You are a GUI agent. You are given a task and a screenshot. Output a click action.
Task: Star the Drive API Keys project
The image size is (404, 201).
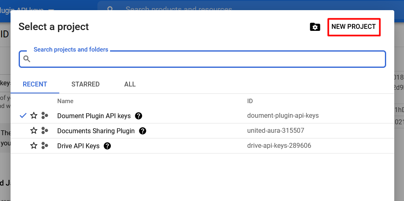point(34,146)
